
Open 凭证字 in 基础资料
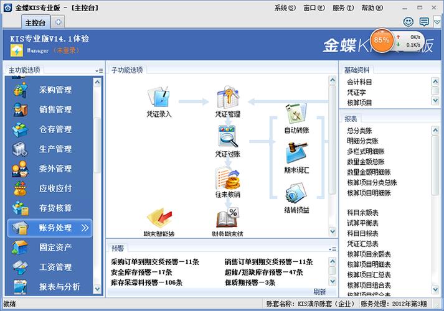(356, 93)
